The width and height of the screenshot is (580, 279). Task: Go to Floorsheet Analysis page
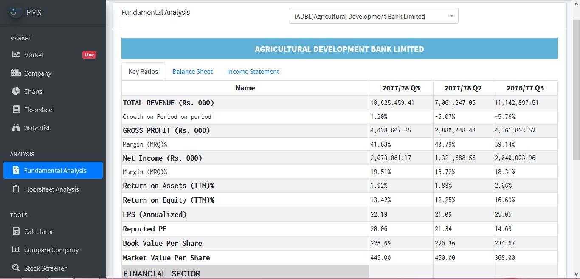point(51,189)
